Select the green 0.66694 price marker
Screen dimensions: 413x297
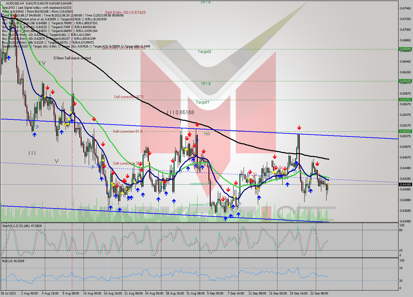(x=406, y=49)
